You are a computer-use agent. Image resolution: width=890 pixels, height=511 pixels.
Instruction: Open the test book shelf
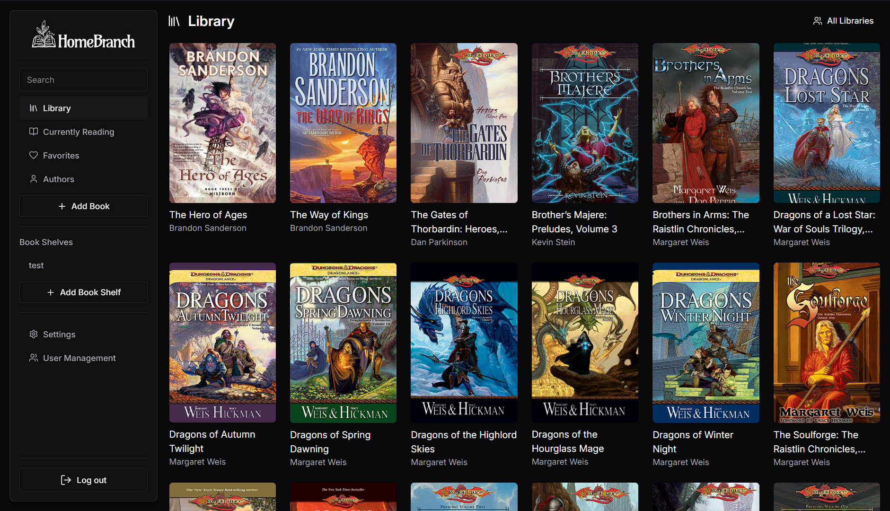(x=36, y=265)
